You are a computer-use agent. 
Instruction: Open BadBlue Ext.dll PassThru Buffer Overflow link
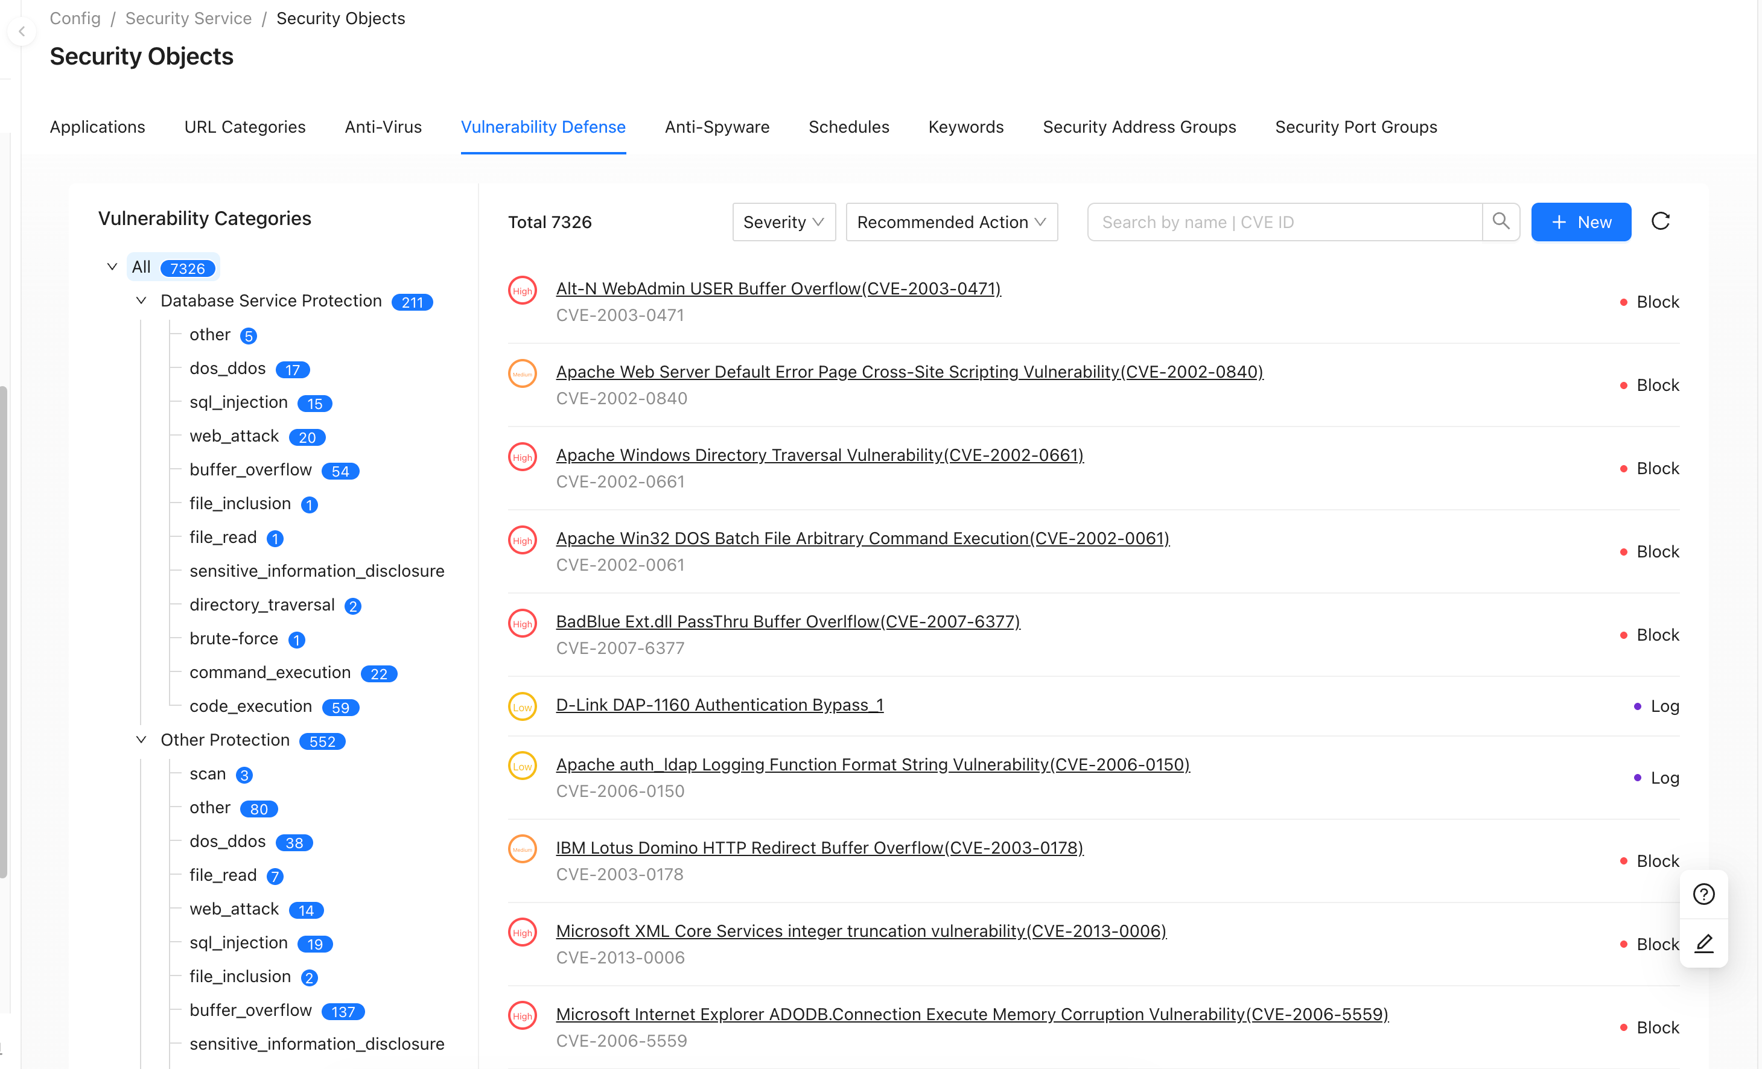tap(788, 621)
